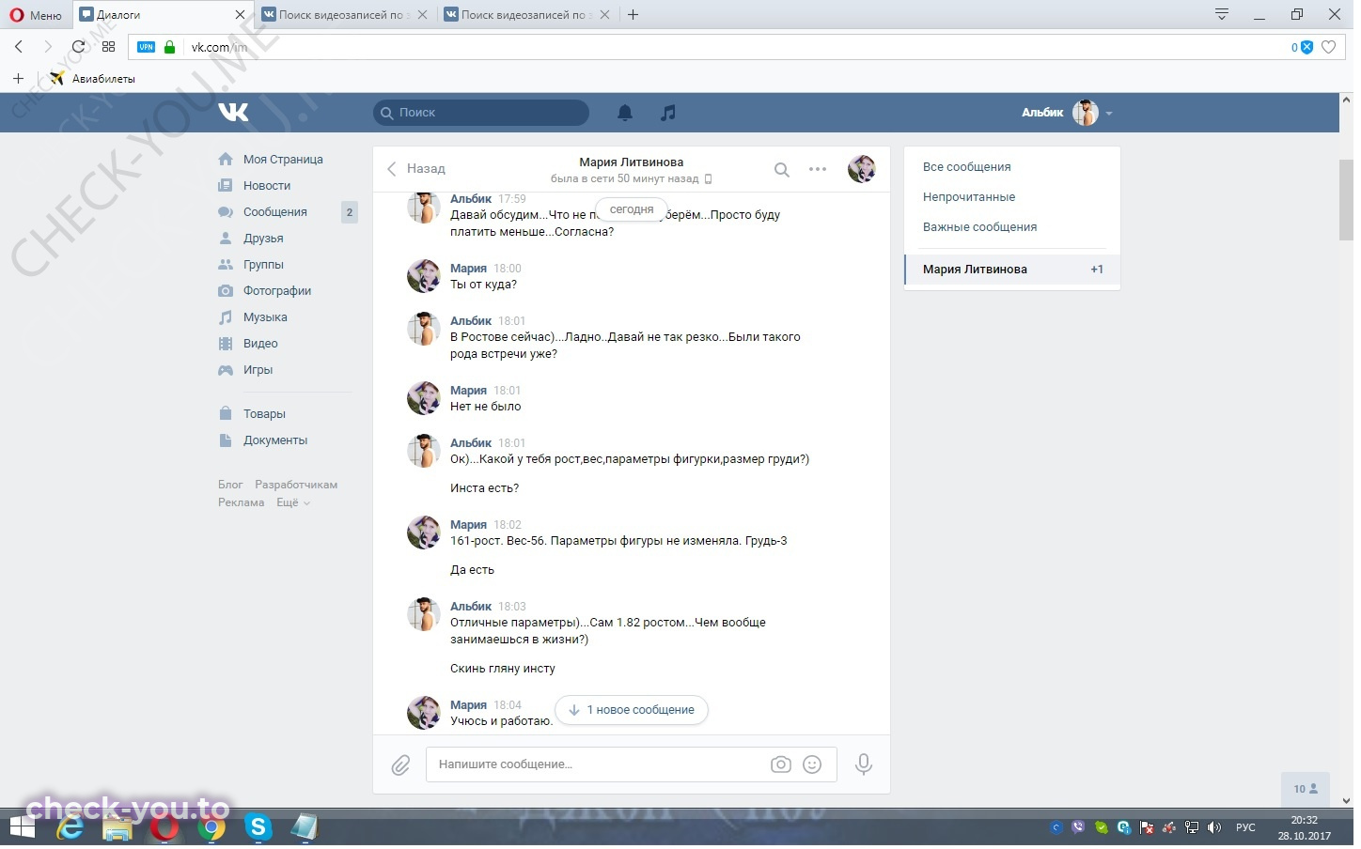The height and width of the screenshot is (849, 1361).
Task: Open notifications bell in VK header
Action: click(624, 113)
